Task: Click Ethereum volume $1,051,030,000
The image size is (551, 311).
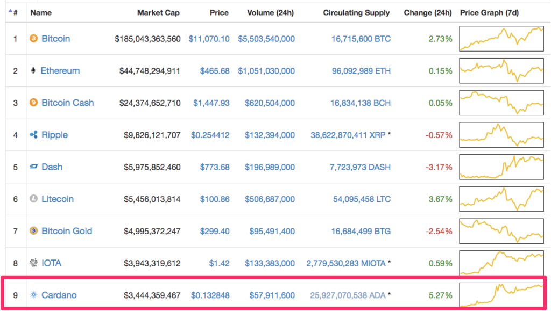Action: click(266, 71)
